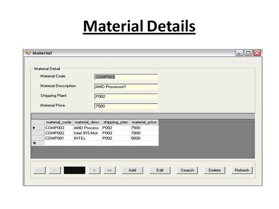Click the Material Code input field
This screenshot has height=209, width=279.
click(126, 77)
